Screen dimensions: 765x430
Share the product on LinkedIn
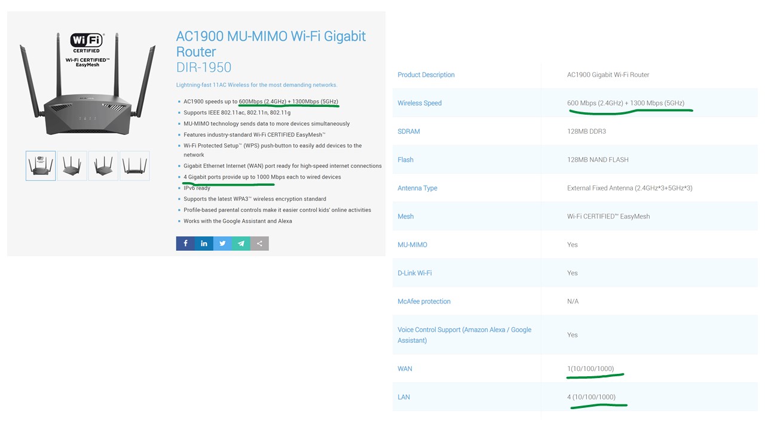204,244
